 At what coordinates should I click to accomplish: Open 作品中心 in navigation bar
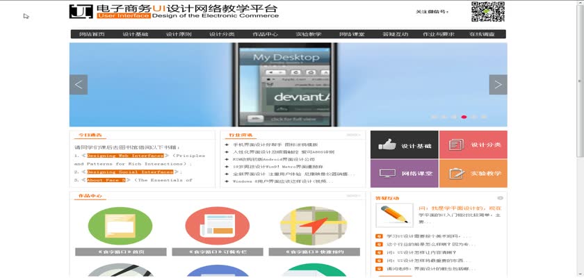pyautogui.click(x=265, y=34)
